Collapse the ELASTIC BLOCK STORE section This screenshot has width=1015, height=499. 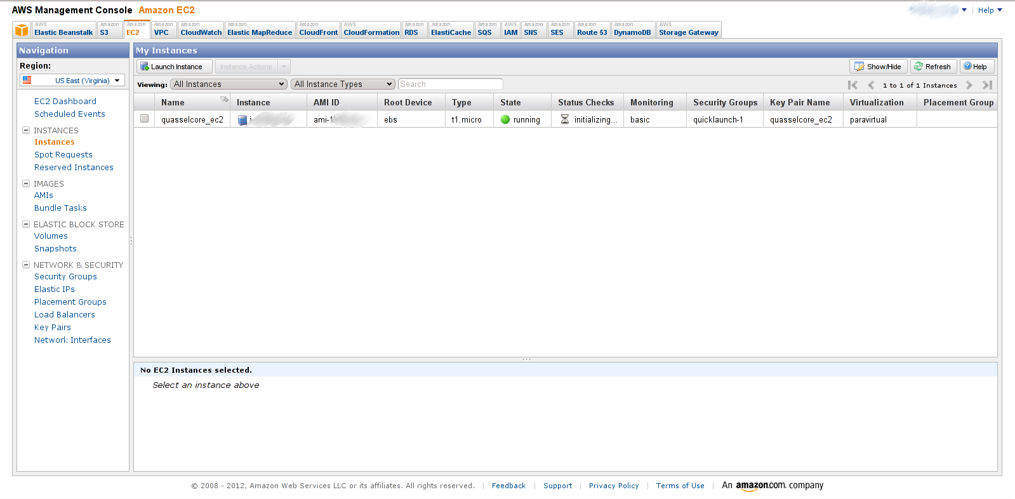26,224
